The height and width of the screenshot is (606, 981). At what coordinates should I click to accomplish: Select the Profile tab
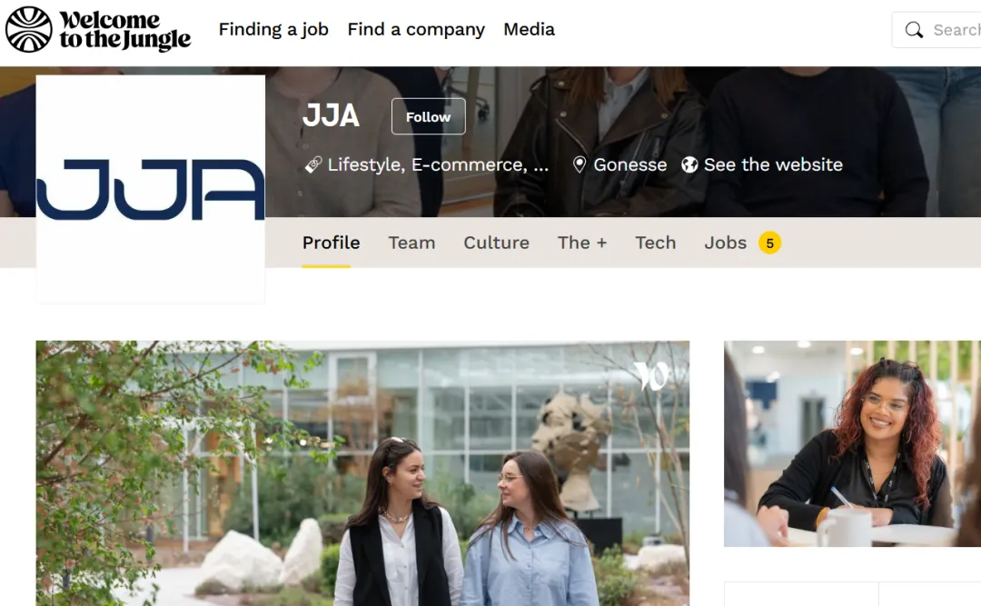click(331, 243)
